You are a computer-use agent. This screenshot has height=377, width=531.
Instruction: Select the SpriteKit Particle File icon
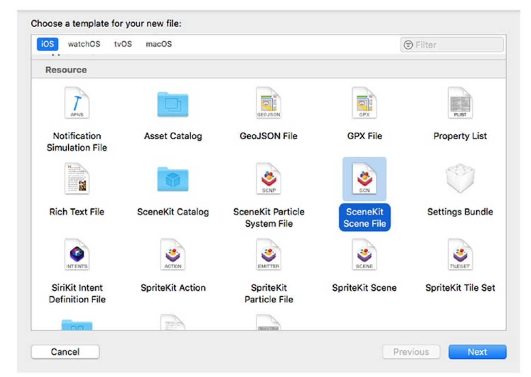269,254
